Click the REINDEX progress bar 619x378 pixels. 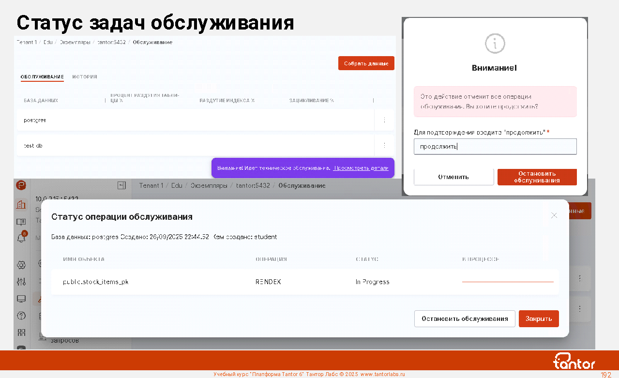pyautogui.click(x=507, y=282)
